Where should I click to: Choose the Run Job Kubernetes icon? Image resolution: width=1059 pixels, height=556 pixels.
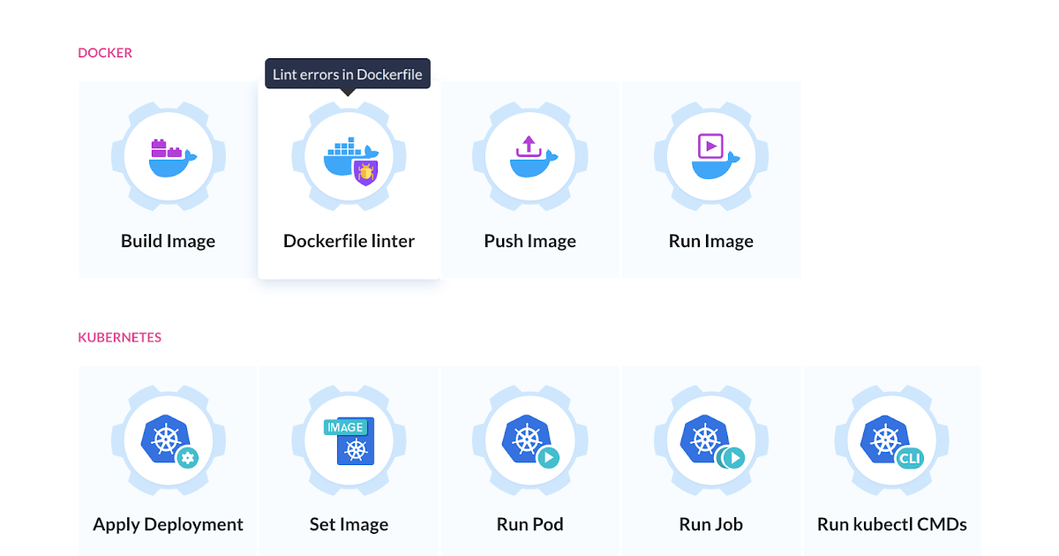coord(713,443)
